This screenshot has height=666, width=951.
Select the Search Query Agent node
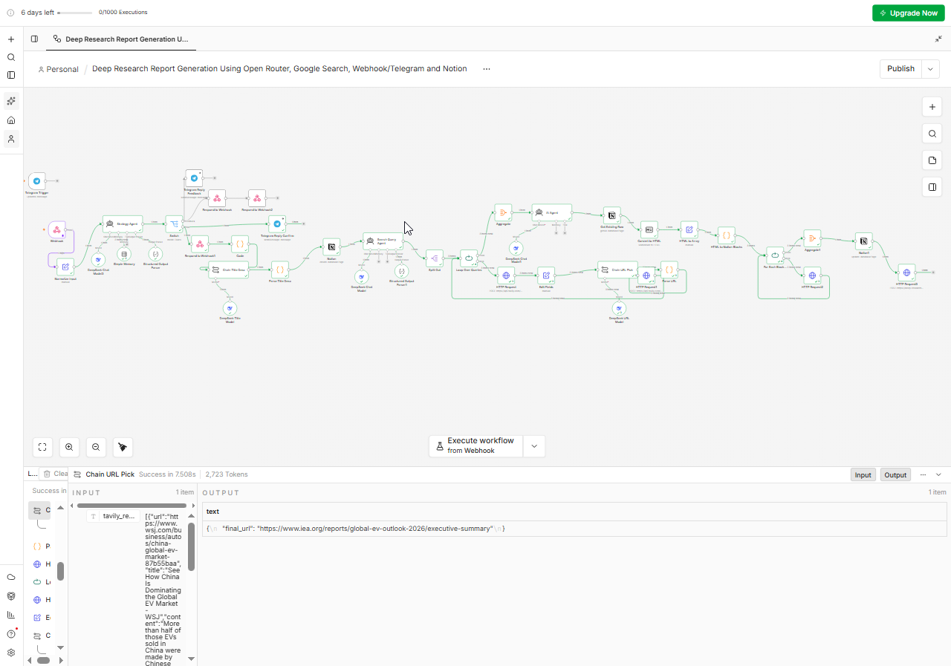click(383, 242)
